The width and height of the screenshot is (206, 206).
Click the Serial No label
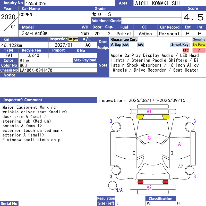tap(9, 203)
